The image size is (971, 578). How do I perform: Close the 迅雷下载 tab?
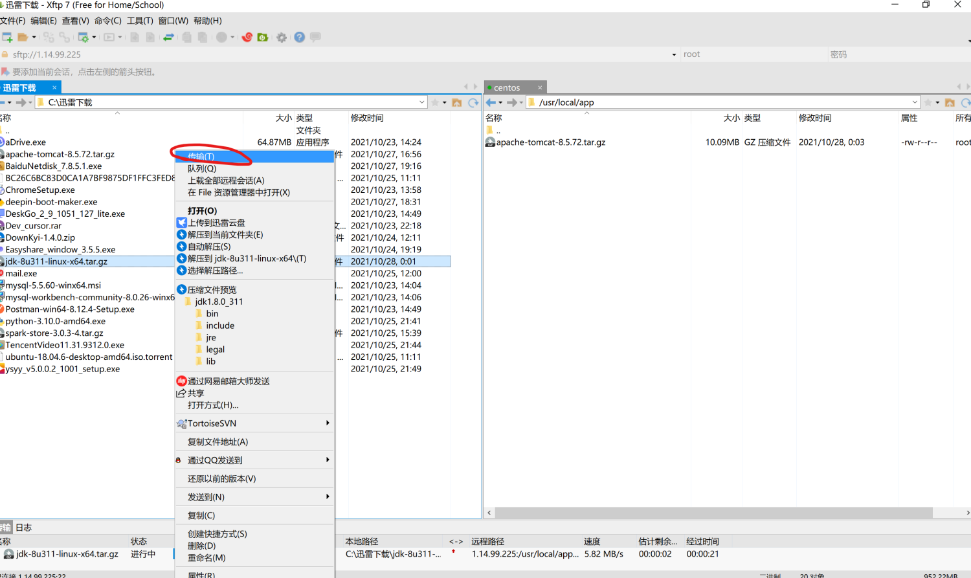point(54,87)
